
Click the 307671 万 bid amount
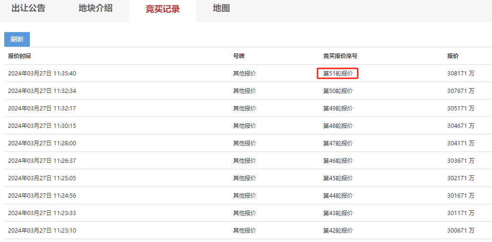click(x=460, y=91)
